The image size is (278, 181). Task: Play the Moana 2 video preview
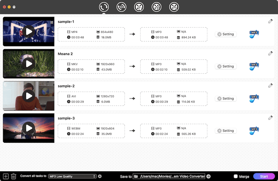29,64
